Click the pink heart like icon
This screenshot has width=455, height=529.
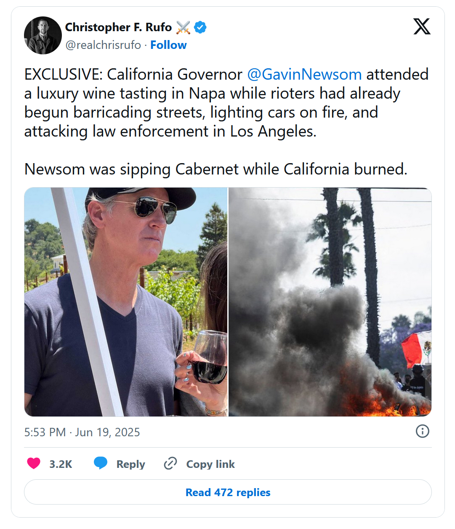click(x=34, y=463)
